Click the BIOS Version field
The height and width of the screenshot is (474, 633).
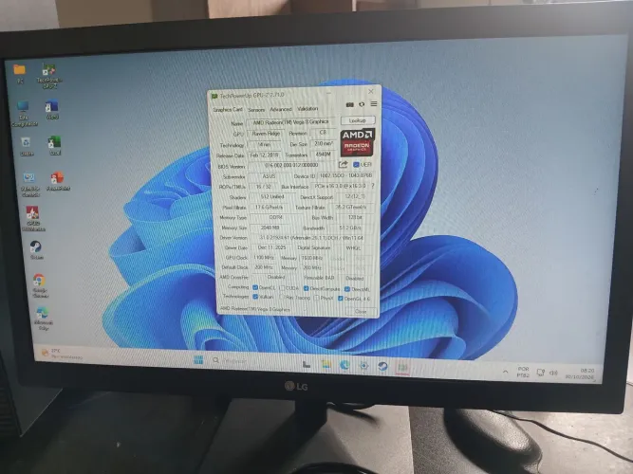pos(292,165)
